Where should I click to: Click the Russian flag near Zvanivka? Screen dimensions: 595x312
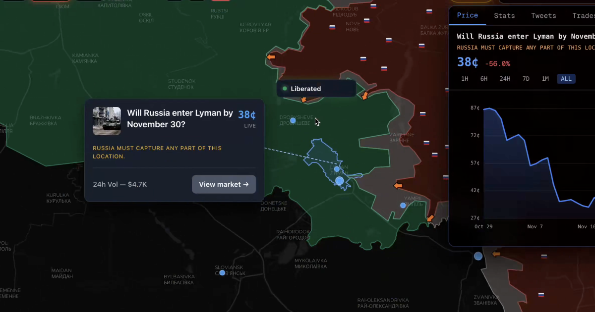point(541,295)
